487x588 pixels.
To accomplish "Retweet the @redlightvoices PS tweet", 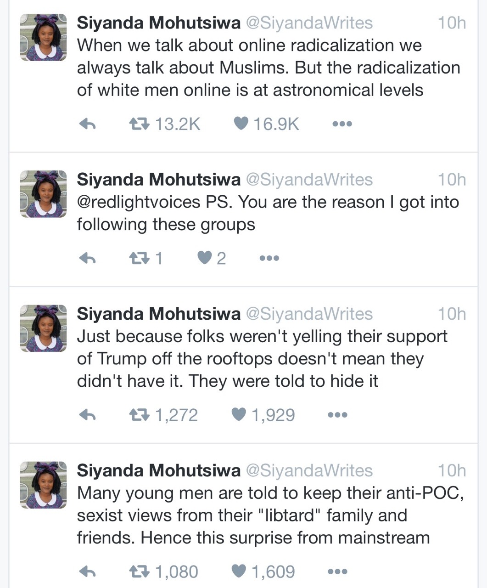I will [x=139, y=258].
